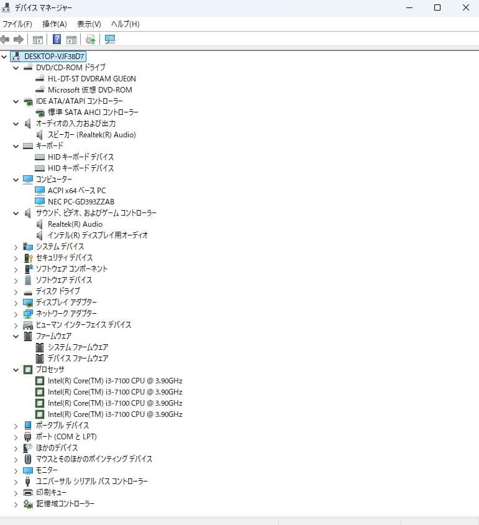Open the 表示(V) menu
The height and width of the screenshot is (525, 479).
pyautogui.click(x=89, y=24)
